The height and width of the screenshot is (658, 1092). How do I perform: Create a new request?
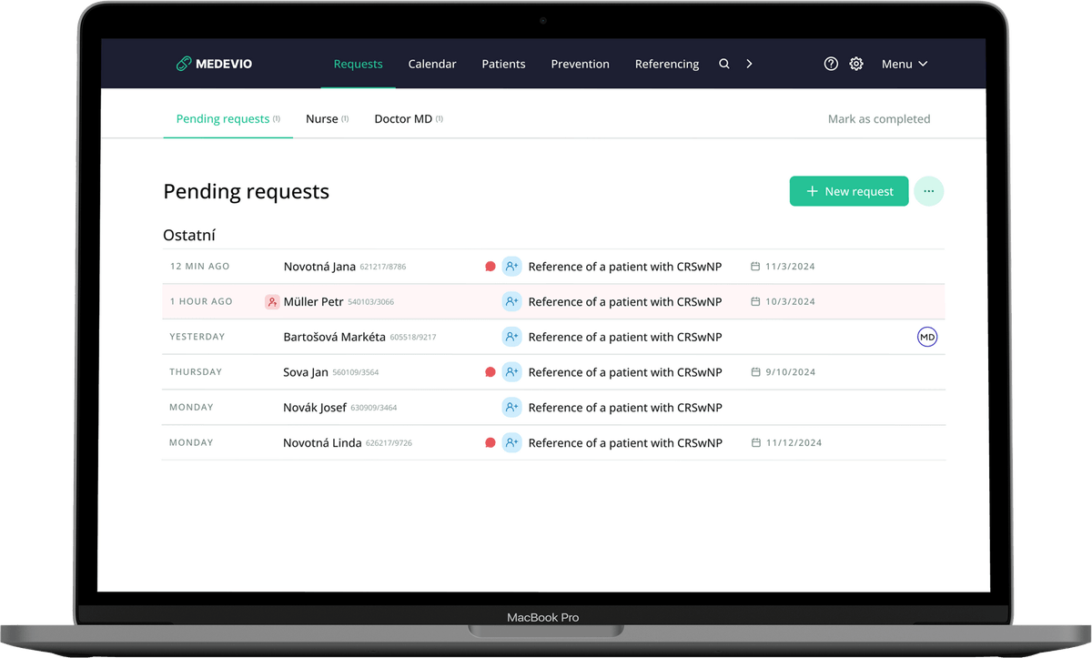(x=848, y=191)
